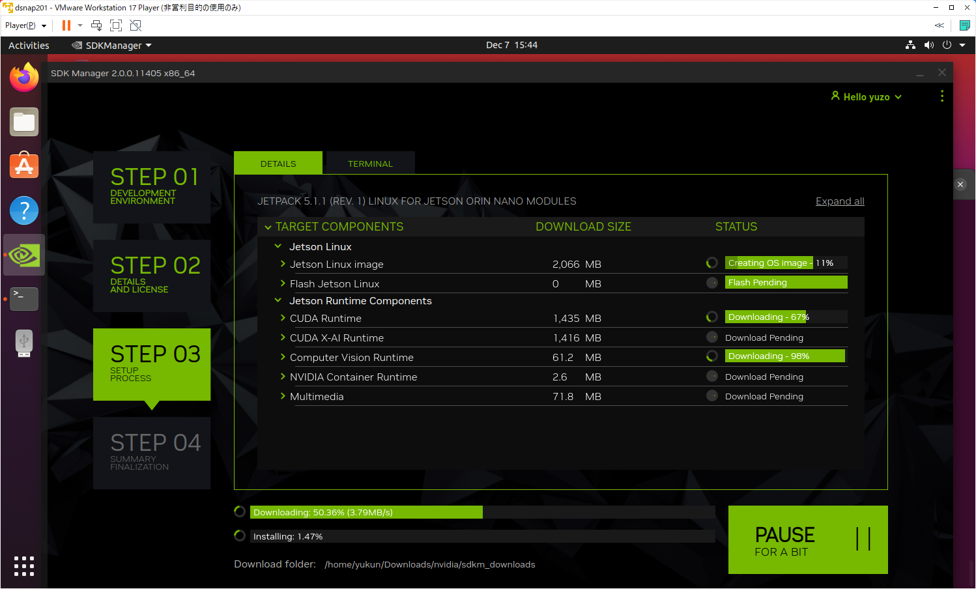The height and width of the screenshot is (589, 976).
Task: Expand the Multimedia row
Action: pyautogui.click(x=283, y=396)
